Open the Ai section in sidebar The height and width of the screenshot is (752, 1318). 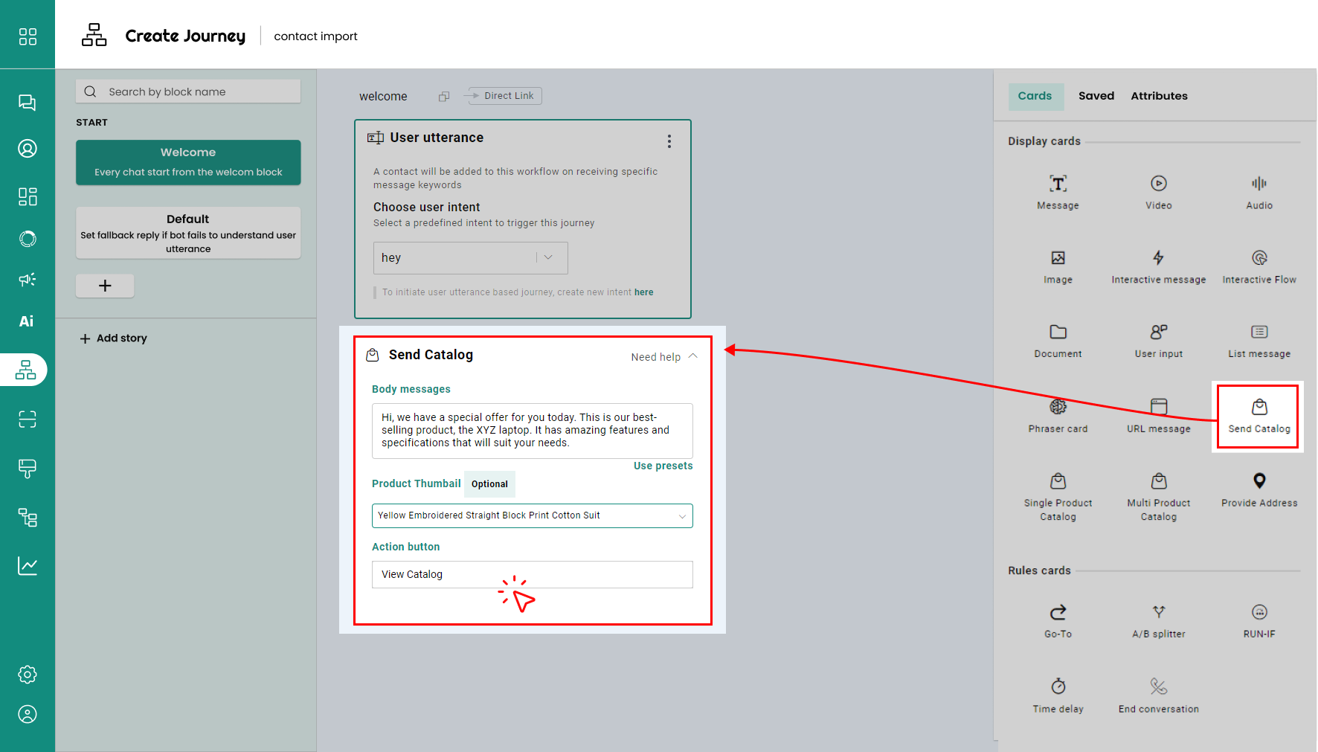[x=27, y=321]
